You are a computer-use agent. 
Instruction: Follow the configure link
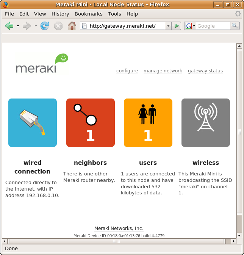(127, 71)
